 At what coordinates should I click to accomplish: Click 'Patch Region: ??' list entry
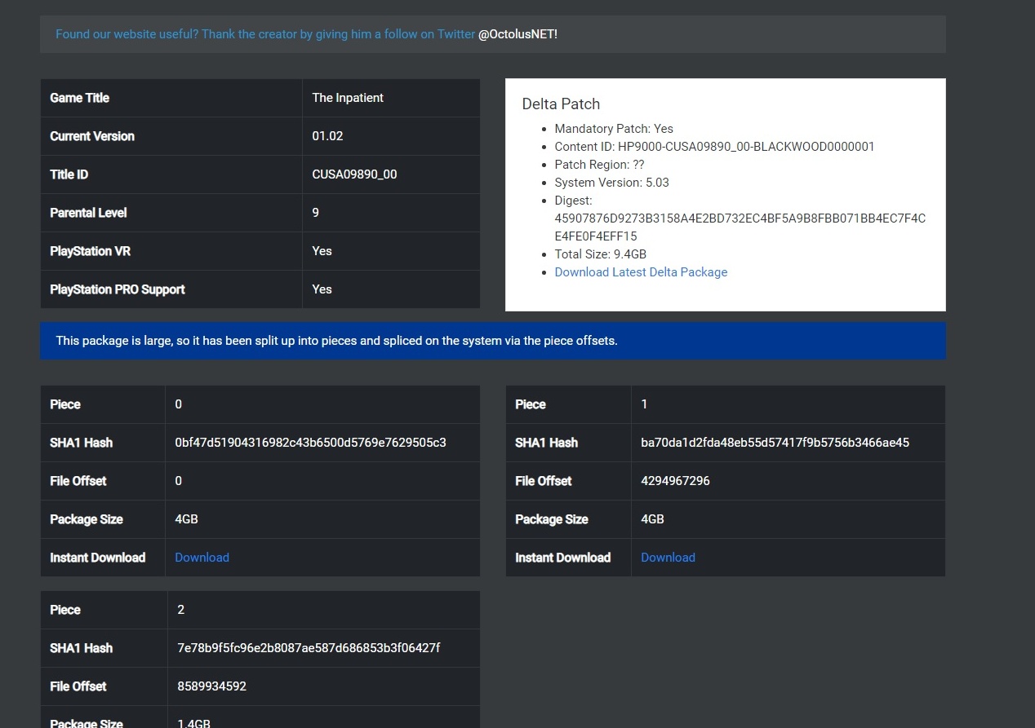(x=599, y=165)
